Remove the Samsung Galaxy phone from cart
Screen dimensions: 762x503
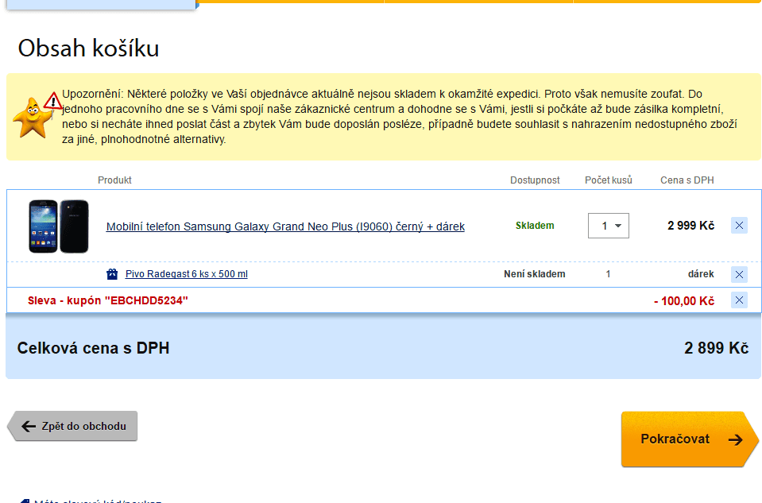tap(739, 226)
